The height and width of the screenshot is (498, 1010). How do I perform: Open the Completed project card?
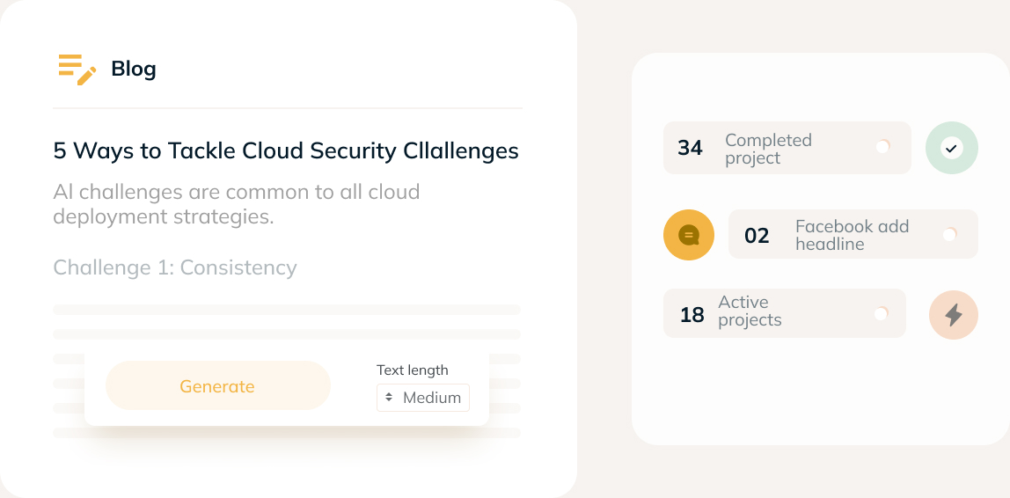pyautogui.click(x=787, y=148)
